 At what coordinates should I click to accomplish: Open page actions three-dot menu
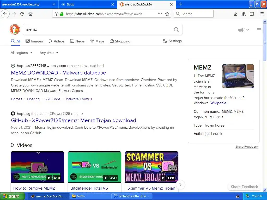coord(160,14)
